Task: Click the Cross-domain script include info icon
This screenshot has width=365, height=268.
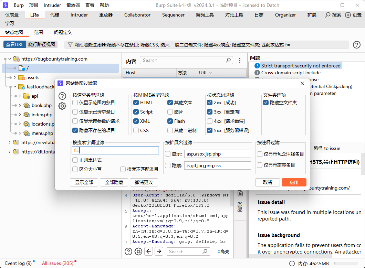Action: coord(257,73)
